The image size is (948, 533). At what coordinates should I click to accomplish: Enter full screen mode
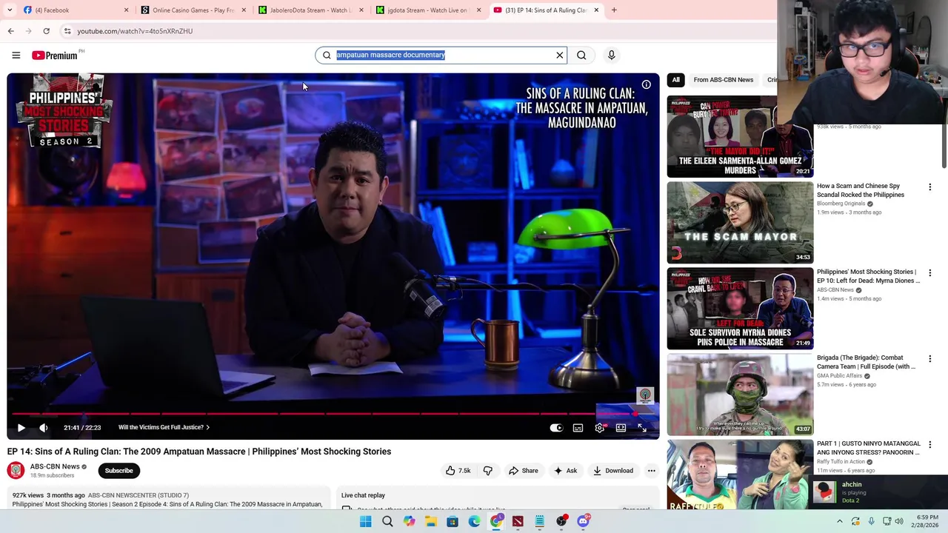pos(642,427)
